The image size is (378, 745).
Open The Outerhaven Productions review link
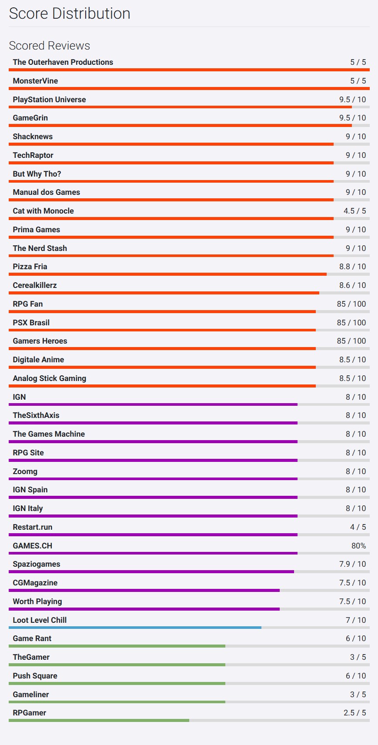(63, 62)
